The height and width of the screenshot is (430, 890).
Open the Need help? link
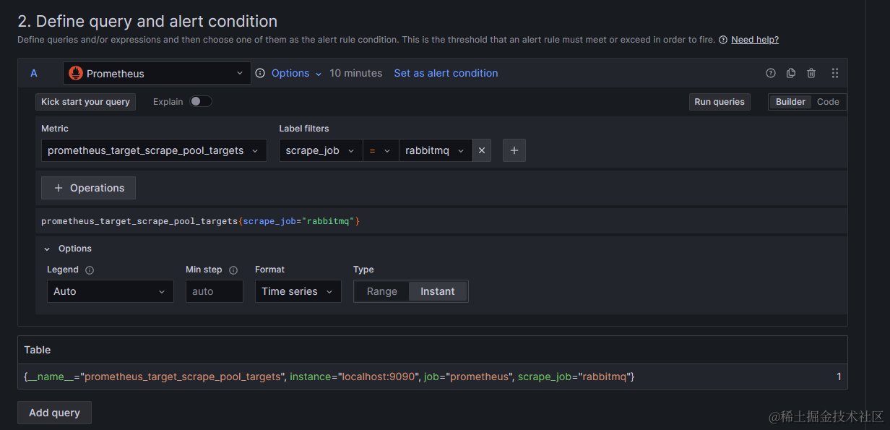click(755, 40)
